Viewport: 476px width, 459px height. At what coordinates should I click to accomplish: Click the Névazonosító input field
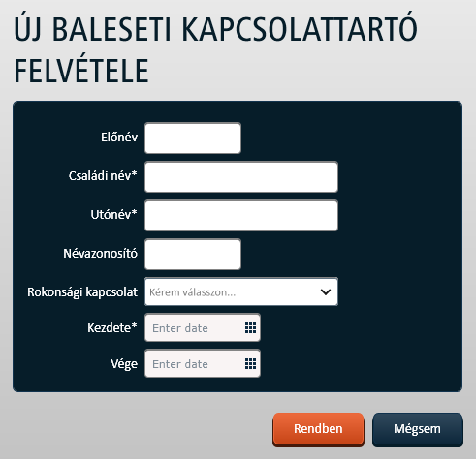tap(193, 255)
